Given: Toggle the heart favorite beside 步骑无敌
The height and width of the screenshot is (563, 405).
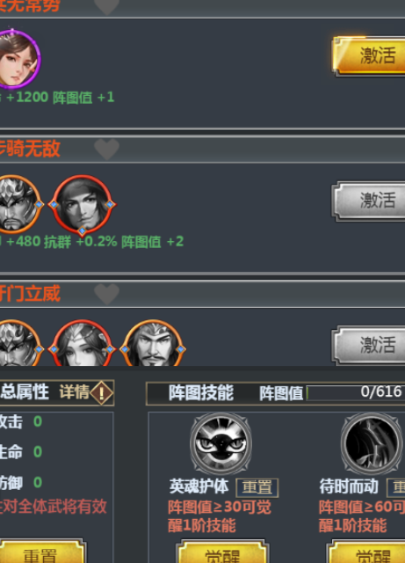Looking at the screenshot, I should click(x=107, y=149).
